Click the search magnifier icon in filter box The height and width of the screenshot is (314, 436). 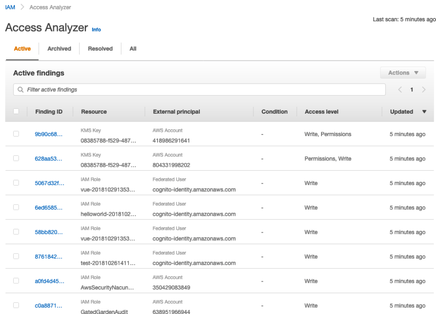tap(20, 90)
